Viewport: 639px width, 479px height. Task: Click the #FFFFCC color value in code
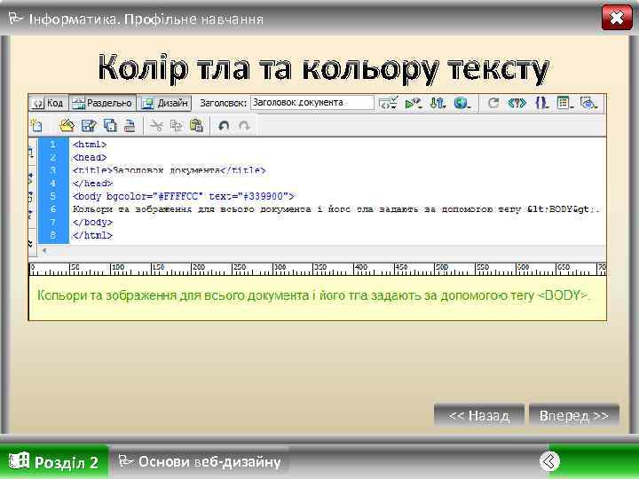178,196
